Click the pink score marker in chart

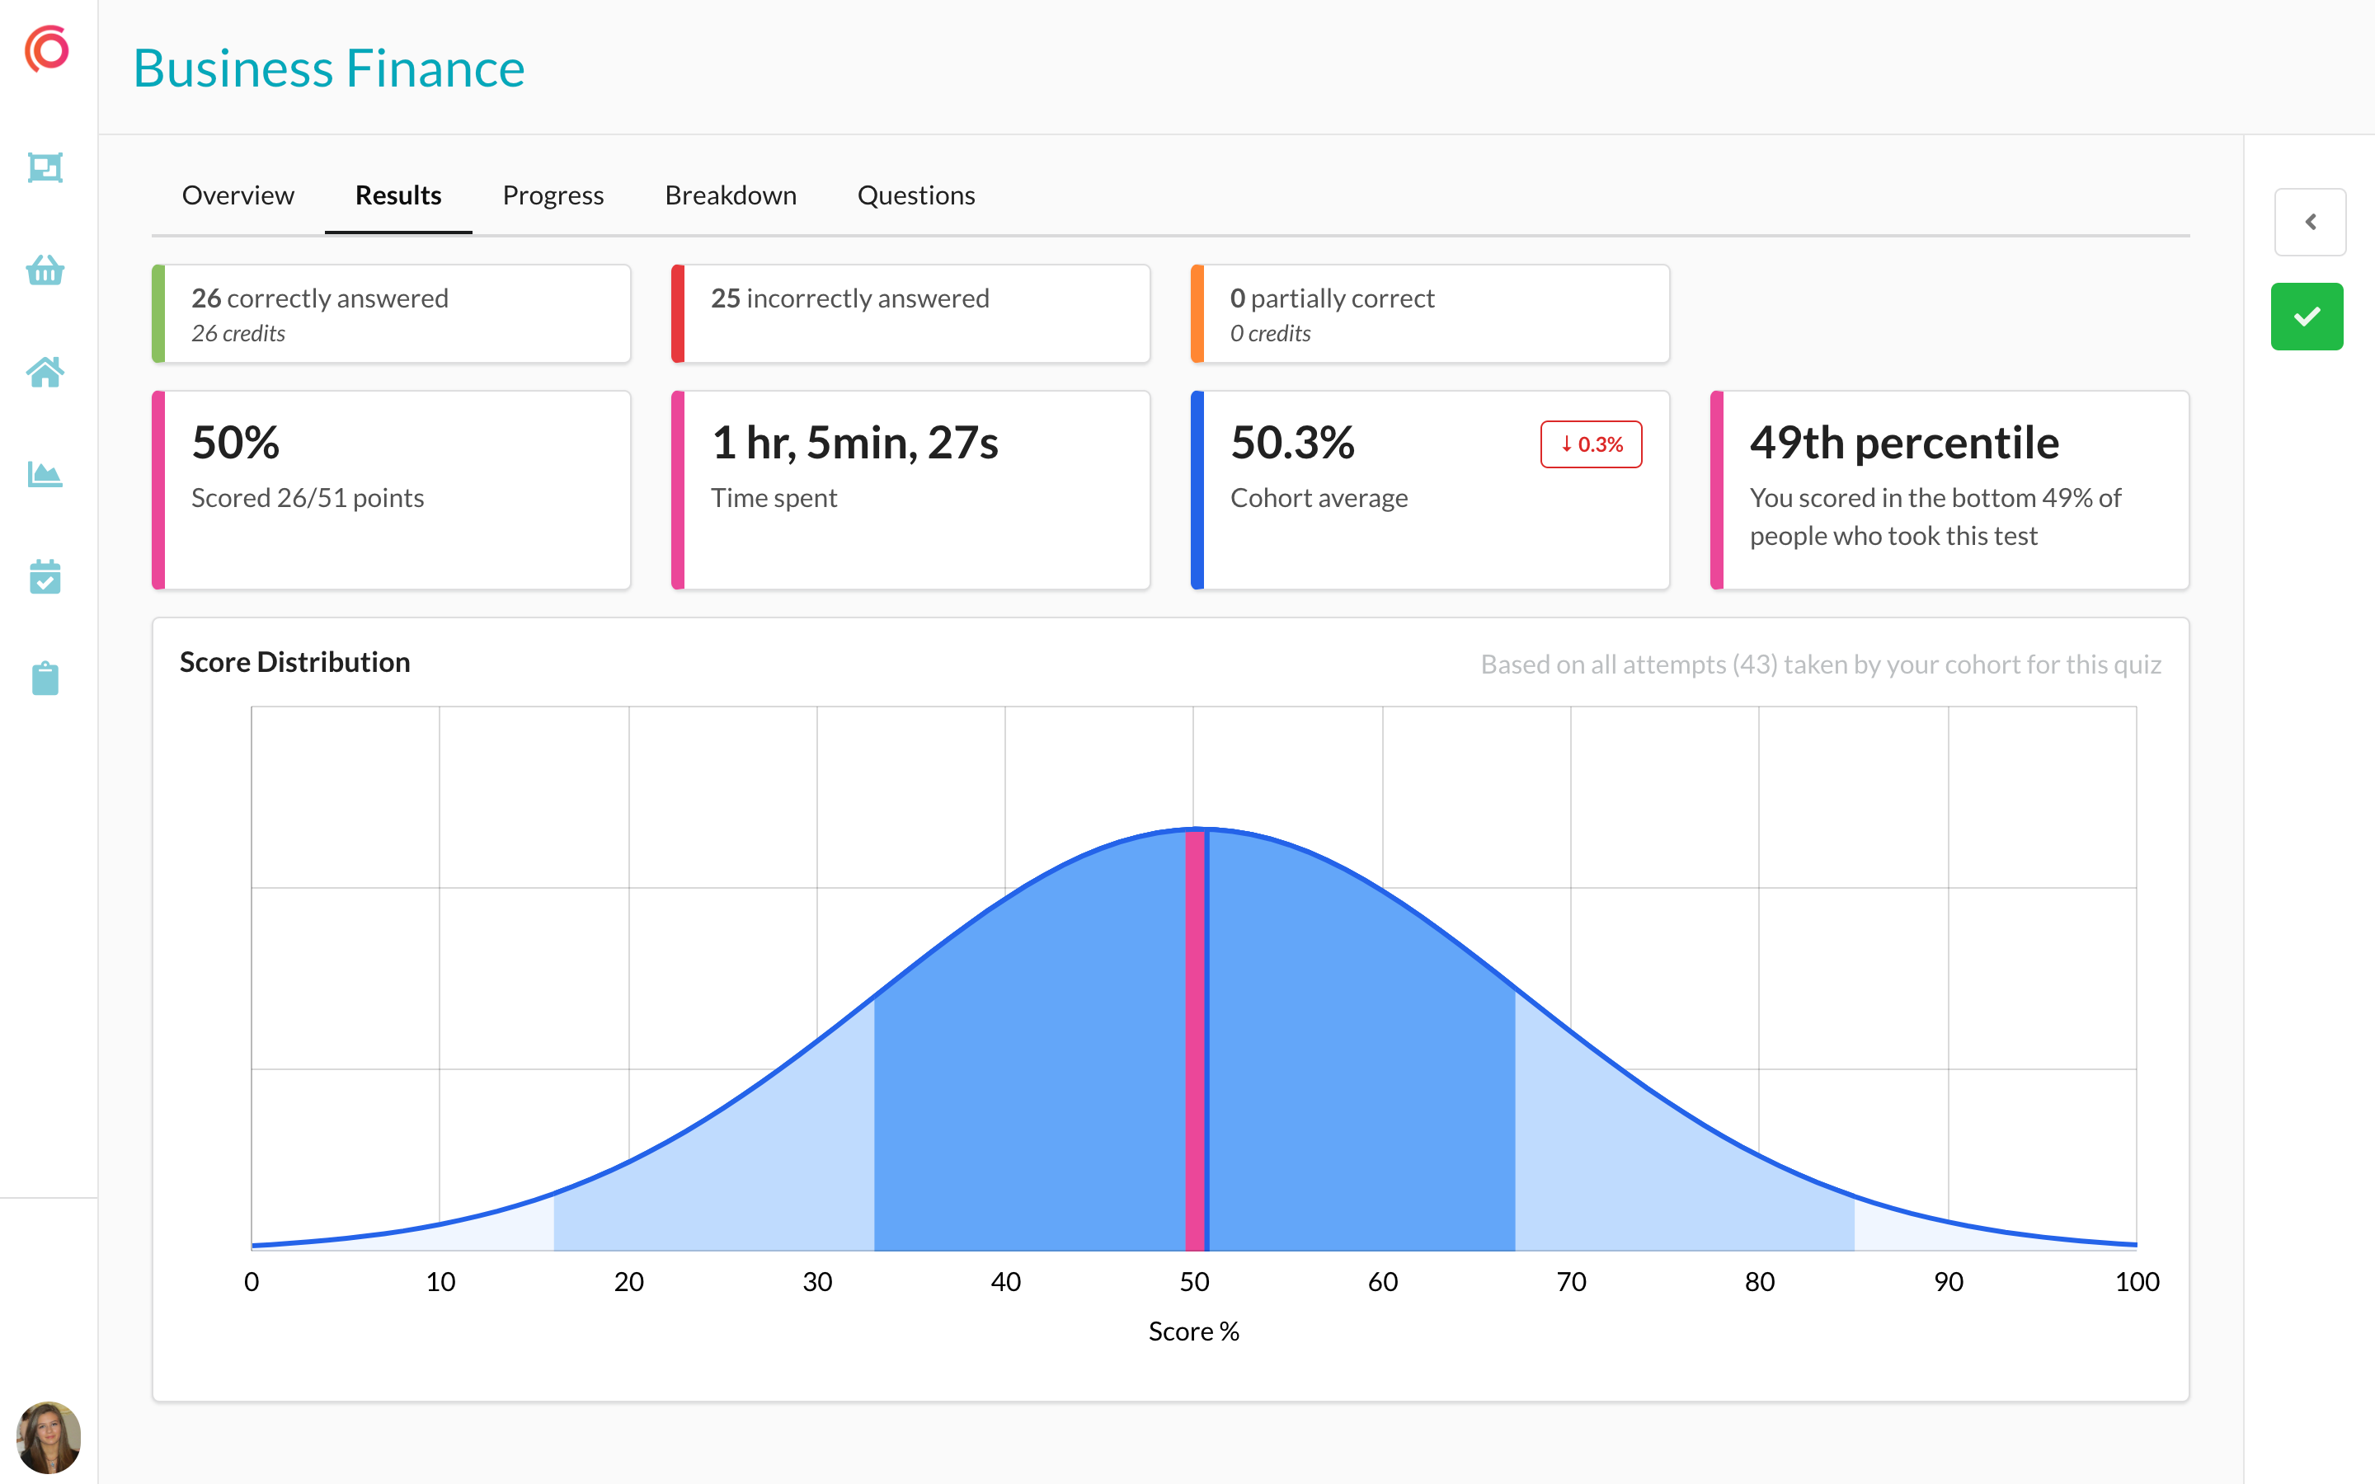(1194, 1040)
